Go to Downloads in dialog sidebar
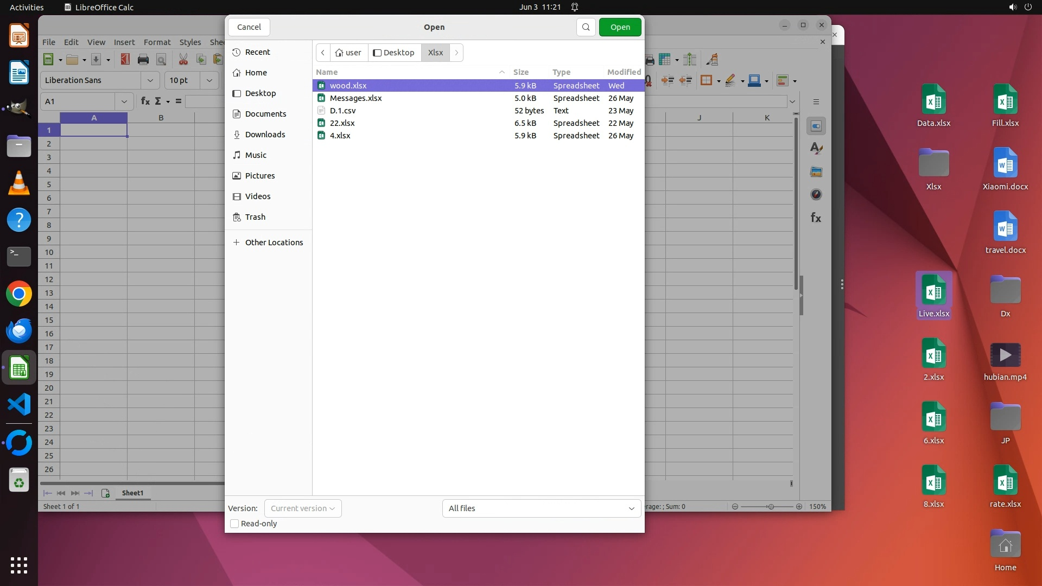 click(x=265, y=135)
